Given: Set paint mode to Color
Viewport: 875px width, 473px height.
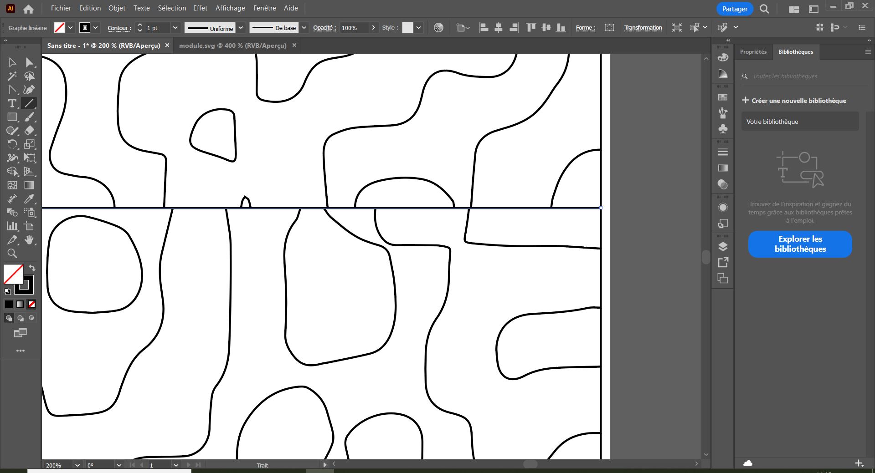Looking at the screenshot, I should point(9,304).
